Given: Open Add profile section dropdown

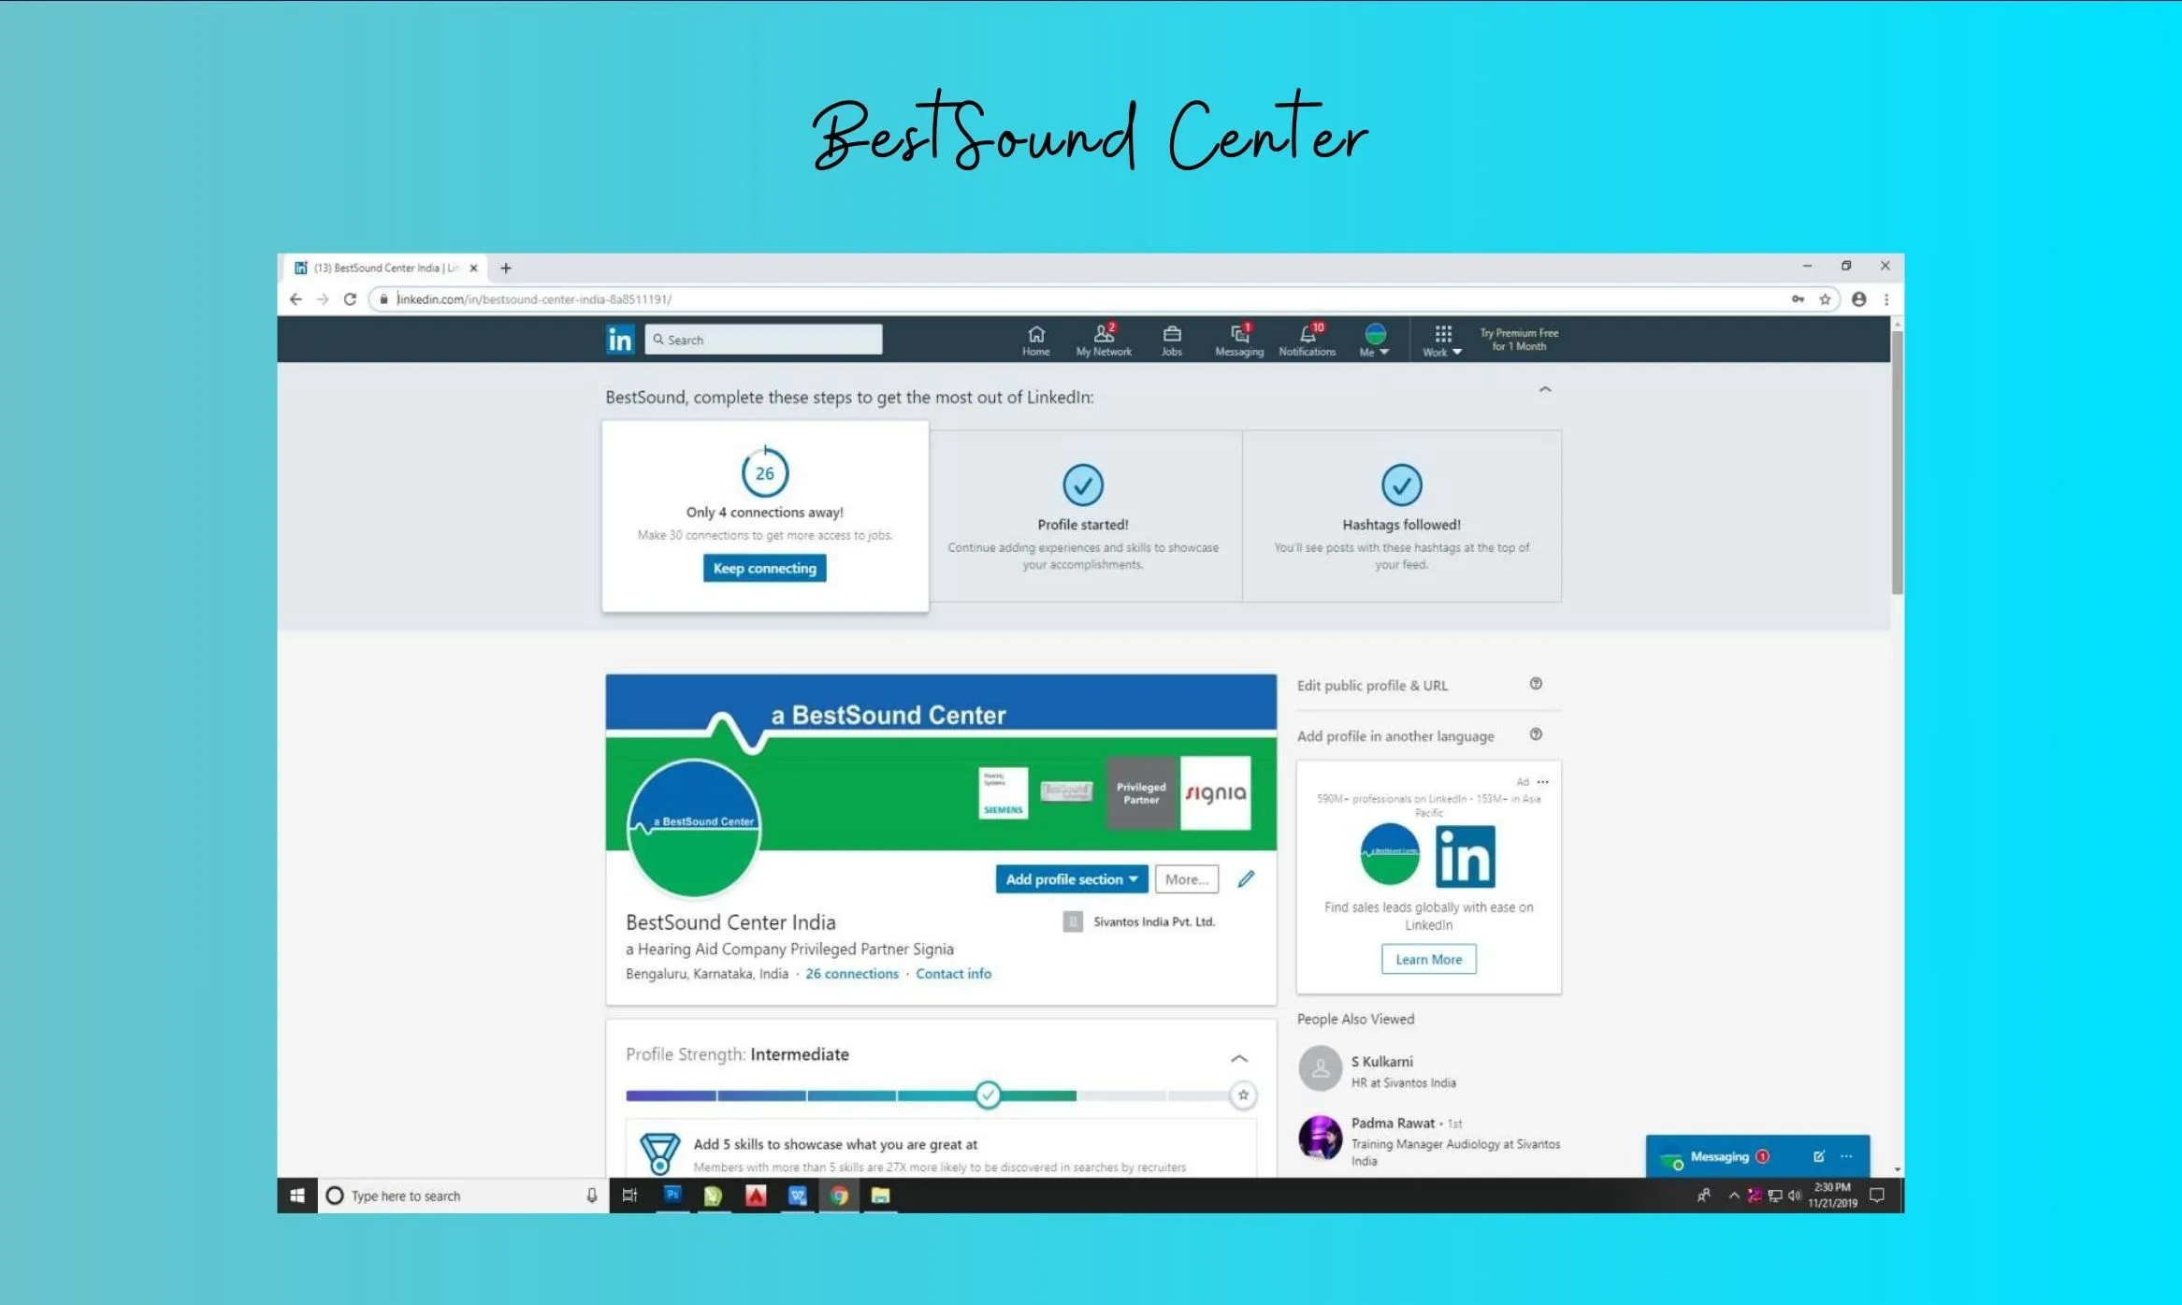Looking at the screenshot, I should tap(1071, 879).
